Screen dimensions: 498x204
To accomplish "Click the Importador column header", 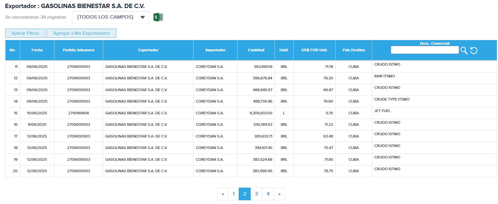I will coord(215,50).
